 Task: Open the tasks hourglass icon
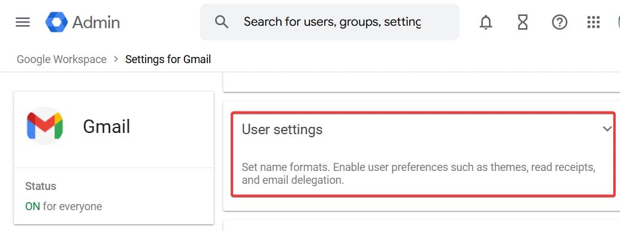point(523,23)
